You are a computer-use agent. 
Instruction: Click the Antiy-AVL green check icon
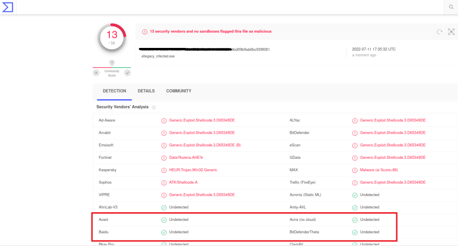354,208
